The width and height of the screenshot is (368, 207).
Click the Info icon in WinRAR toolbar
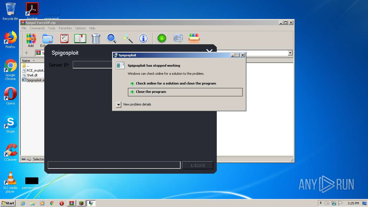[x=143, y=38]
